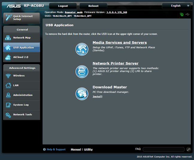Open the Media Services and Servers link
The width and height of the screenshot is (194, 160).
coord(120,42)
